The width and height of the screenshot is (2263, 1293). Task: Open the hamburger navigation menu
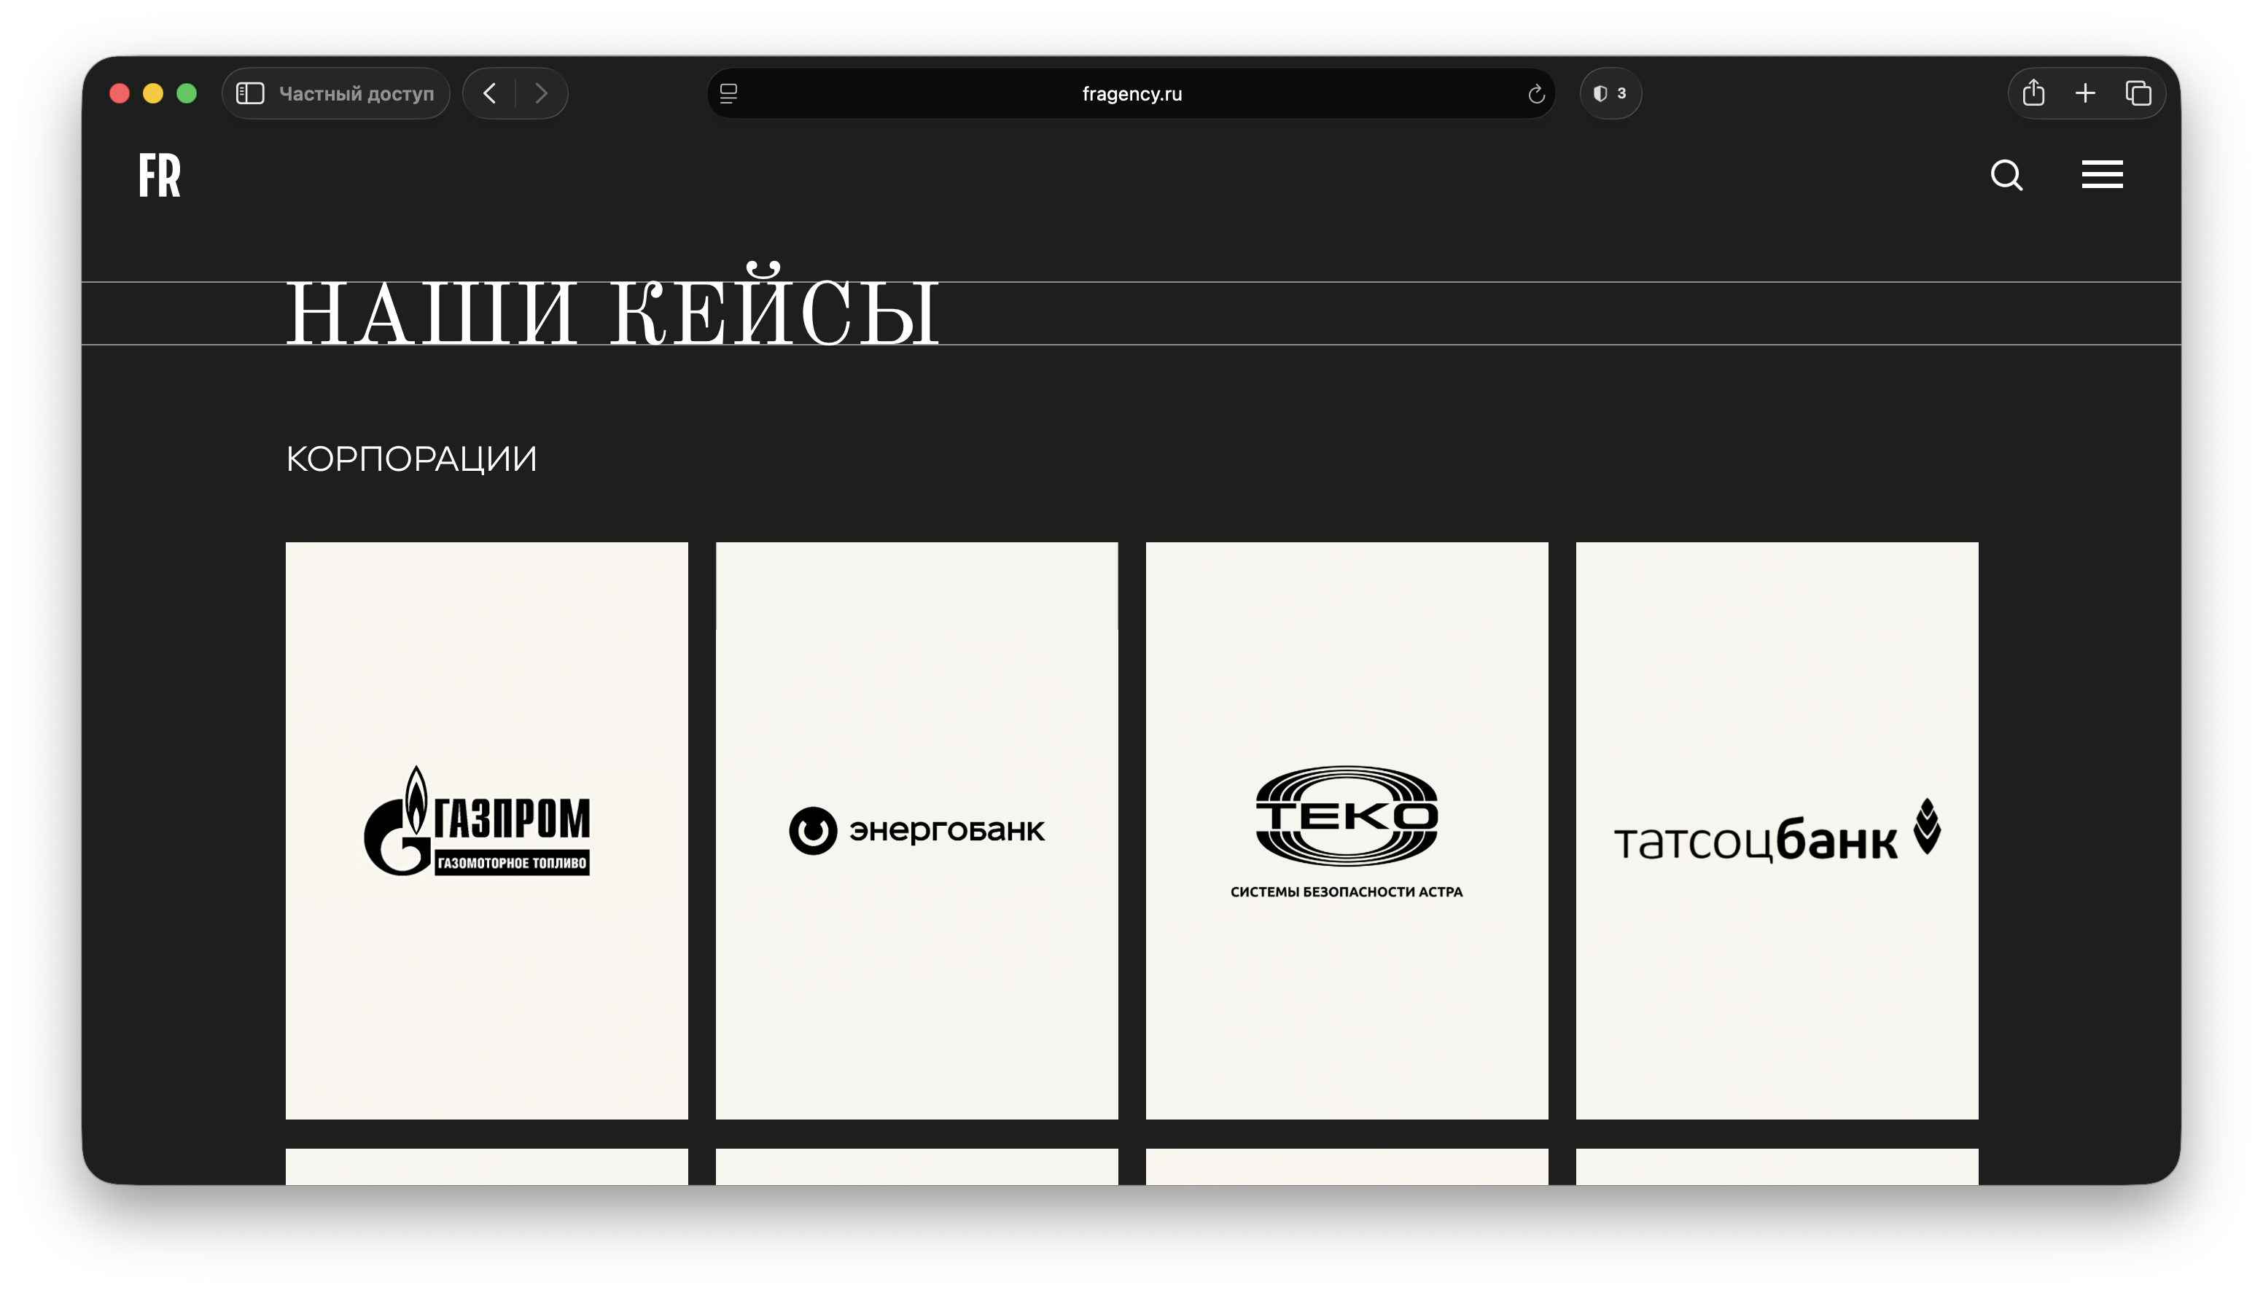tap(2101, 175)
